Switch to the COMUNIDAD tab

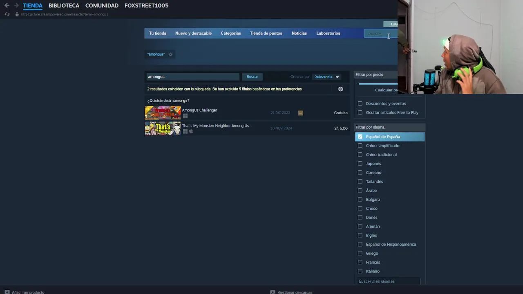(x=102, y=6)
